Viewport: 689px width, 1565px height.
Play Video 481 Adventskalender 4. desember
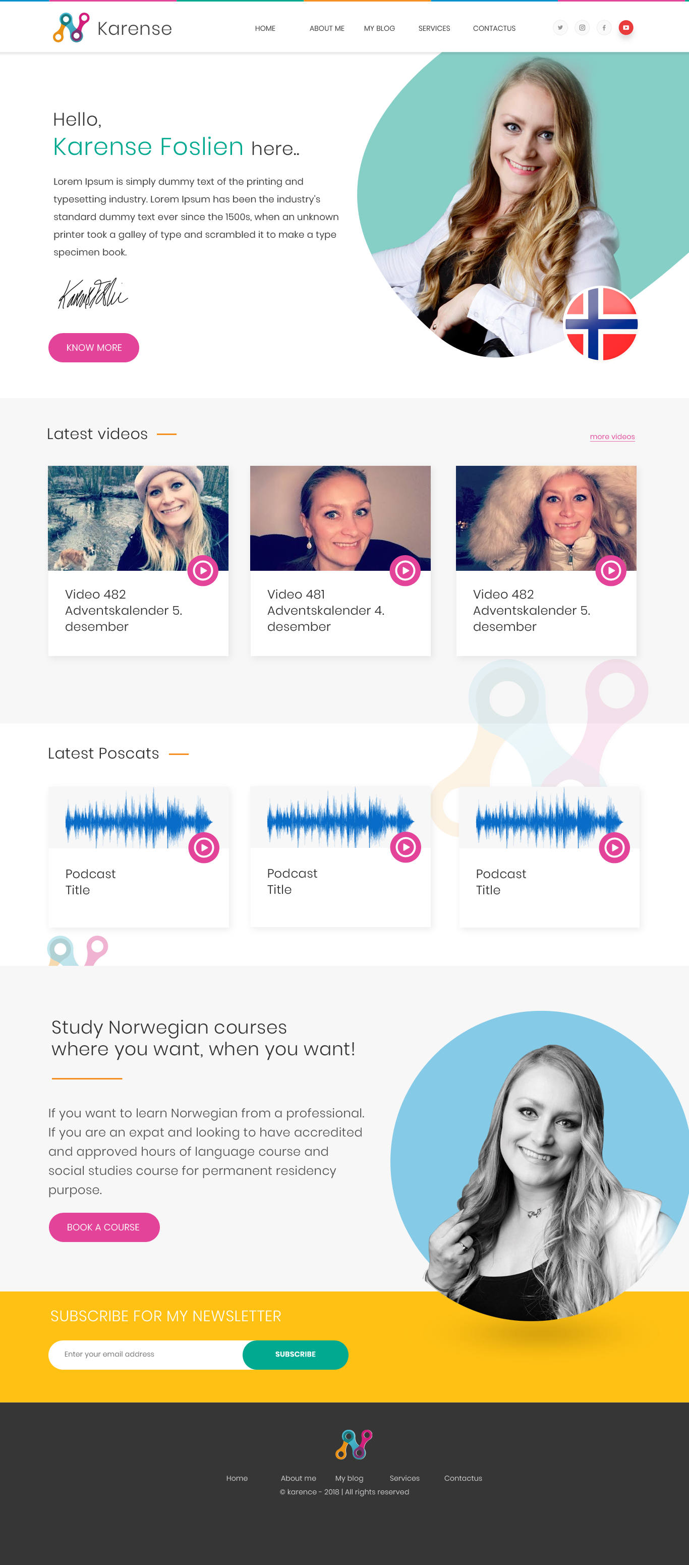pos(405,570)
